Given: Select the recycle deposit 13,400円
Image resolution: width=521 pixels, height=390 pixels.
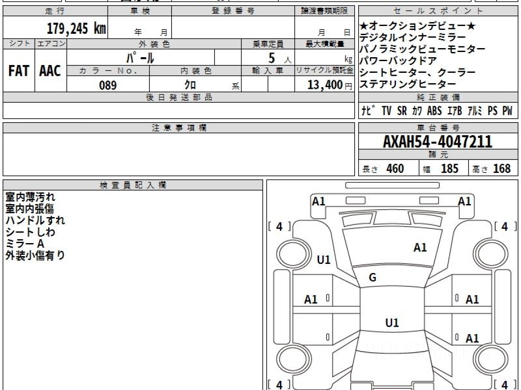Looking at the screenshot, I should [x=330, y=85].
